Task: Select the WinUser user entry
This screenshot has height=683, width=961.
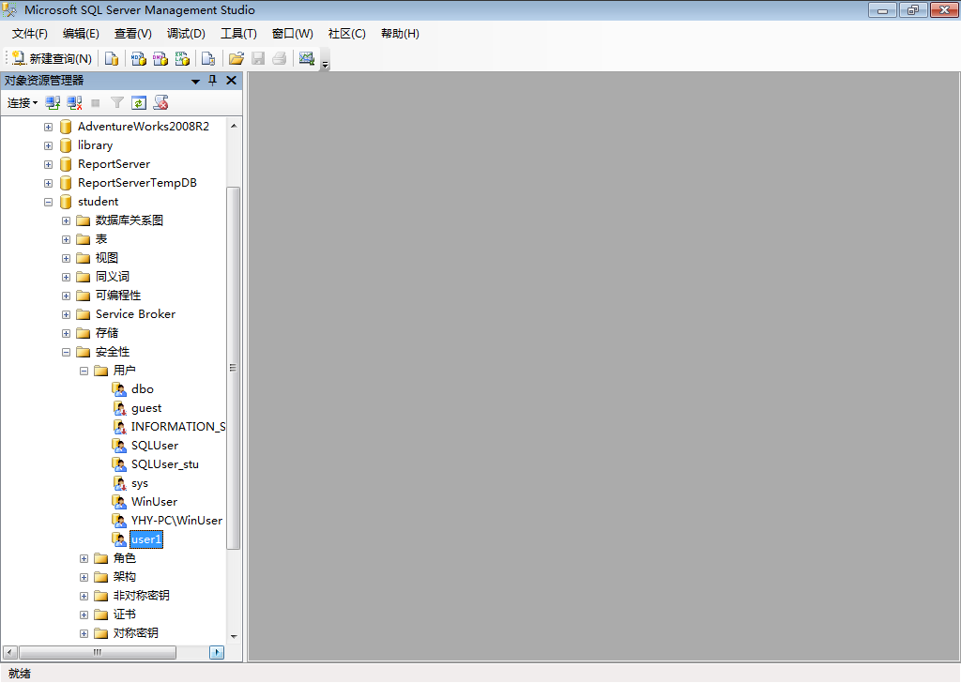Action: pyautogui.click(x=154, y=502)
